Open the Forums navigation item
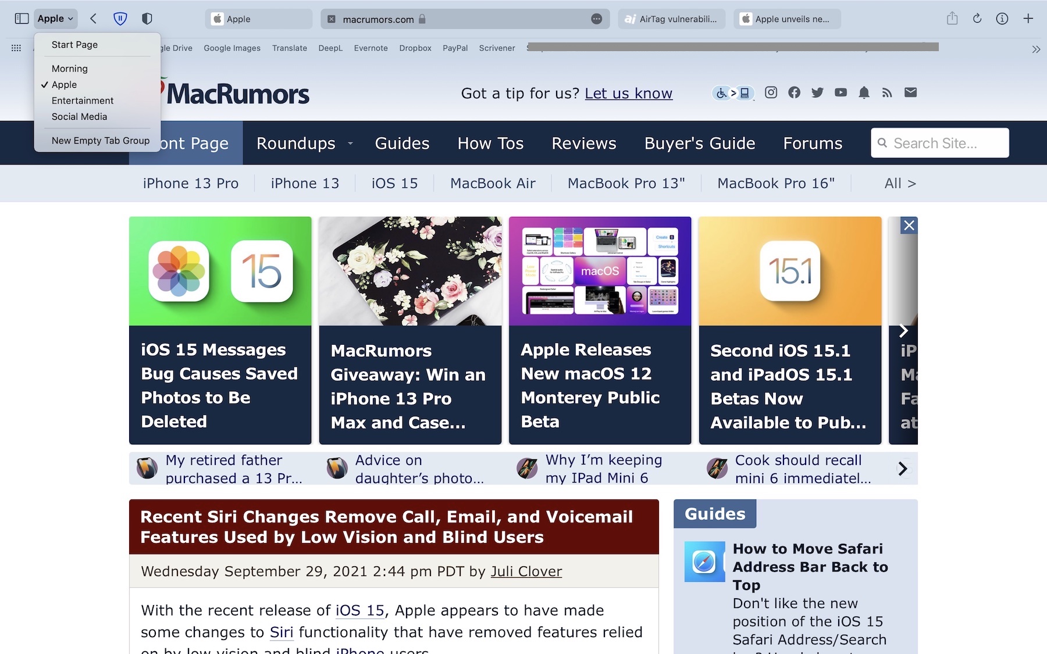1047x654 pixels. coord(813,143)
